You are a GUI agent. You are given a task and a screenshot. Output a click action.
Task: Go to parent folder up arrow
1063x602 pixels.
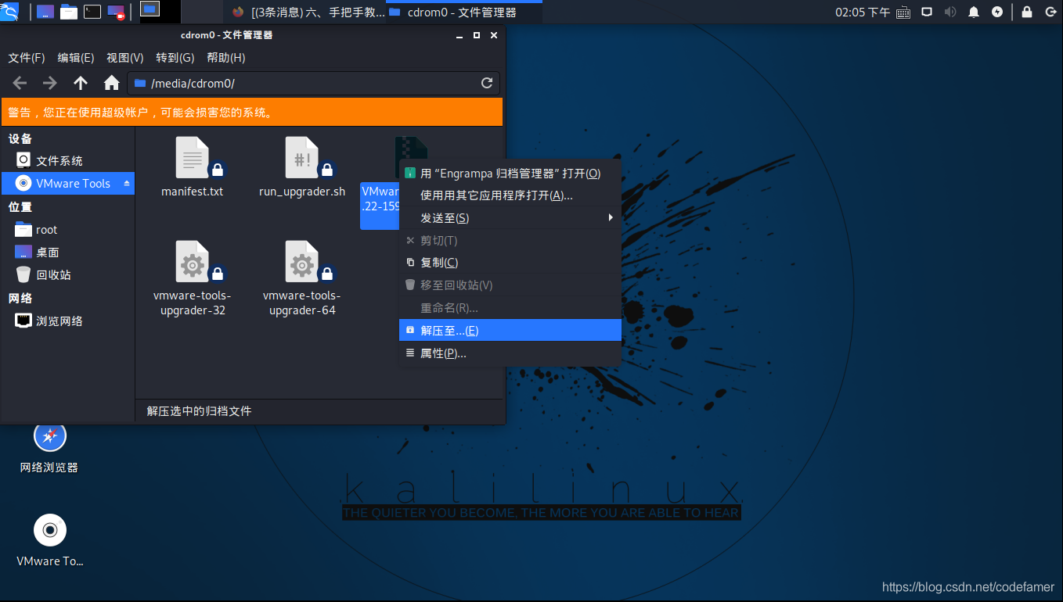81,83
